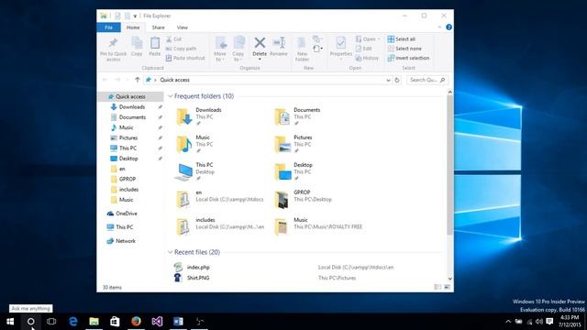Click the Paste ribbon button
587x330 pixels.
(155, 47)
